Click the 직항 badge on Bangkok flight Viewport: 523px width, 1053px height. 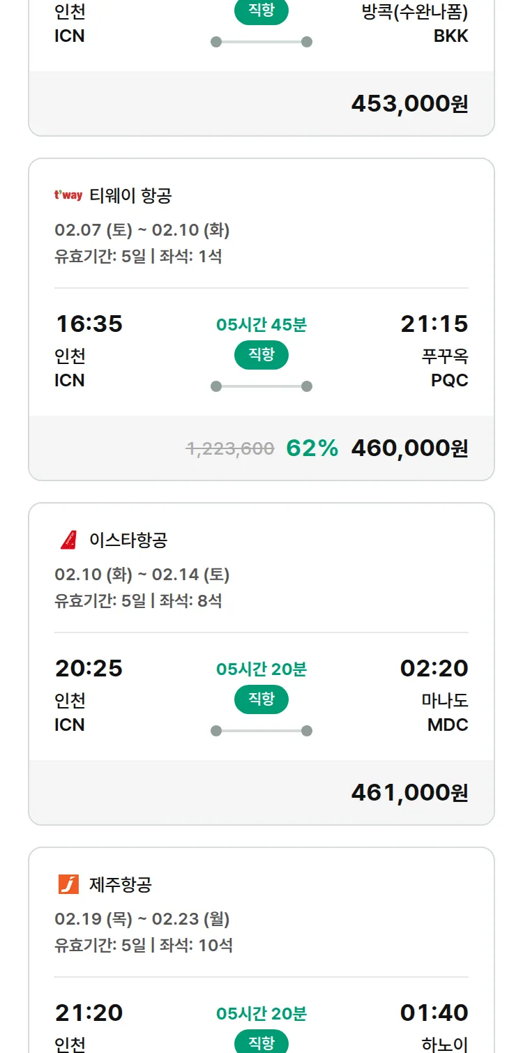coord(261,12)
